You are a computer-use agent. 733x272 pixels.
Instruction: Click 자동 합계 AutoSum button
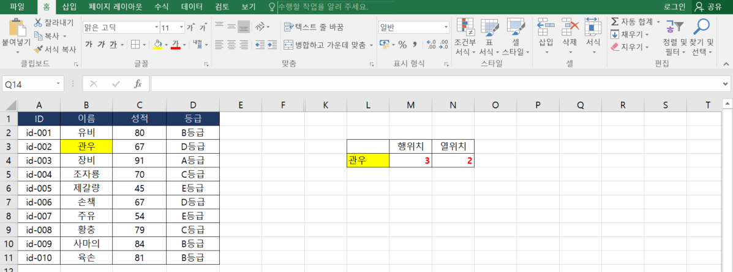[632, 22]
